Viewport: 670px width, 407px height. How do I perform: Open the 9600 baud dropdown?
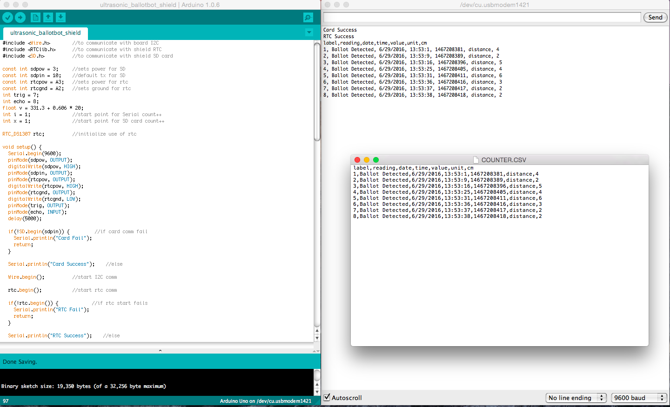[x=639, y=398]
